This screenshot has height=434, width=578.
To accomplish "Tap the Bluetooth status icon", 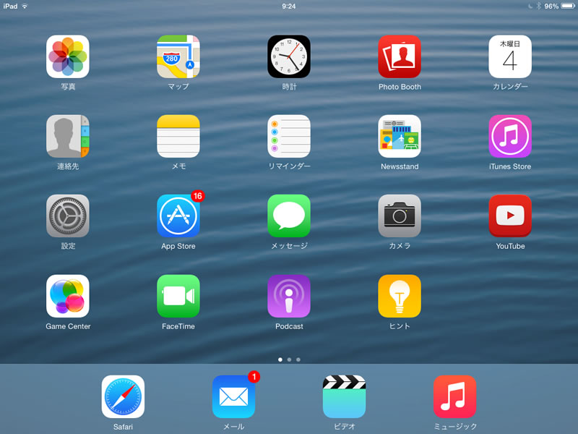I will [x=538, y=7].
